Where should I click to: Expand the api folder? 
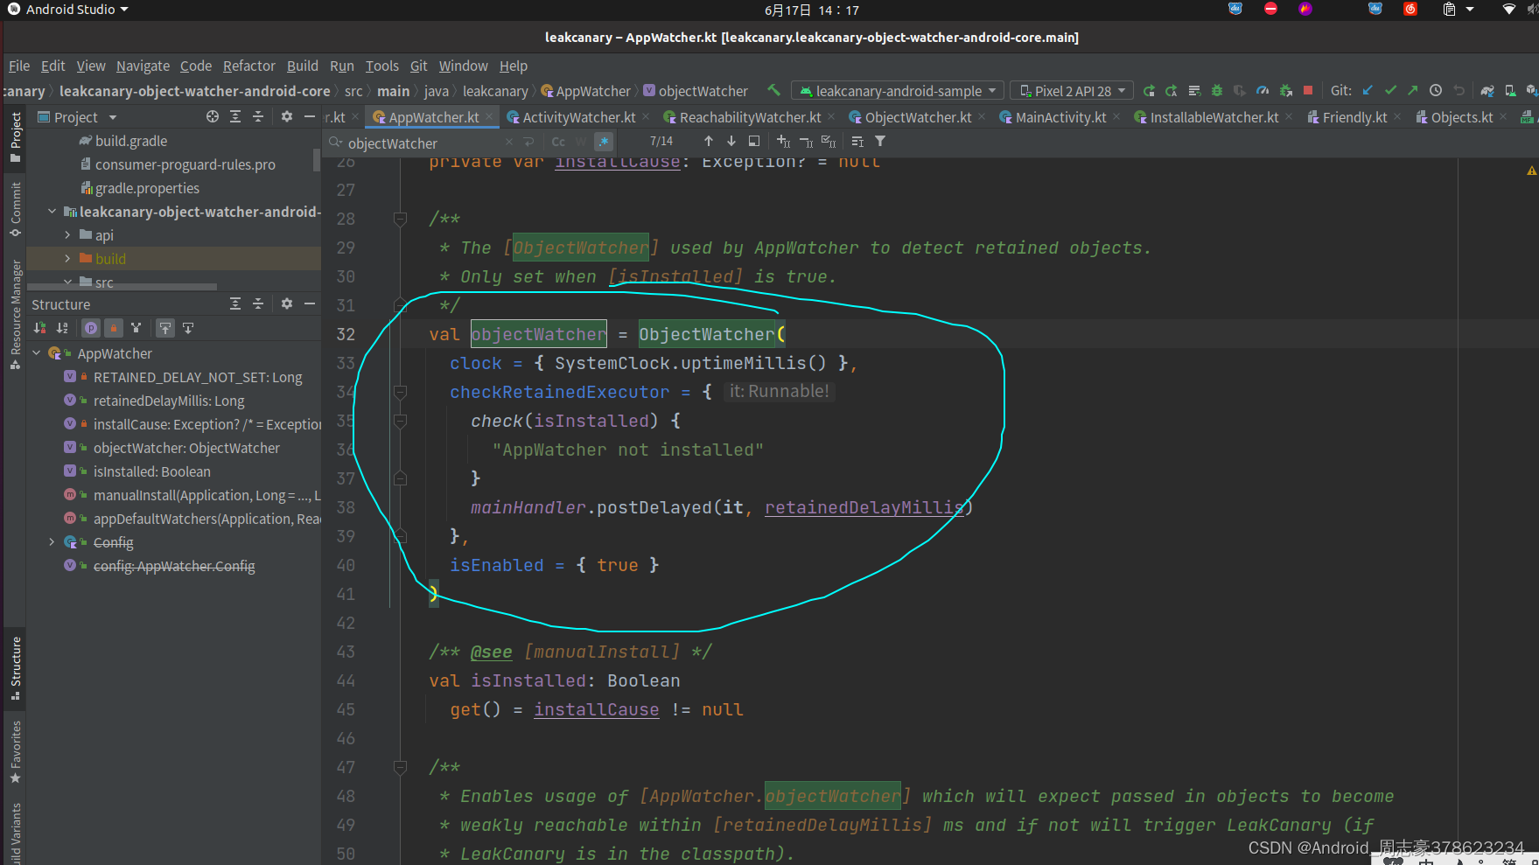click(x=67, y=235)
